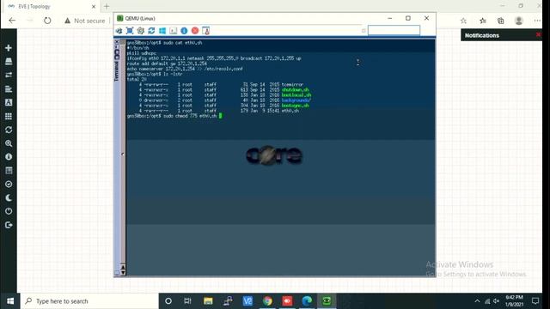Viewport: 550px width, 309px height.
Task: Click the blue info icon in QEMU toolbar
Action: pos(184,31)
